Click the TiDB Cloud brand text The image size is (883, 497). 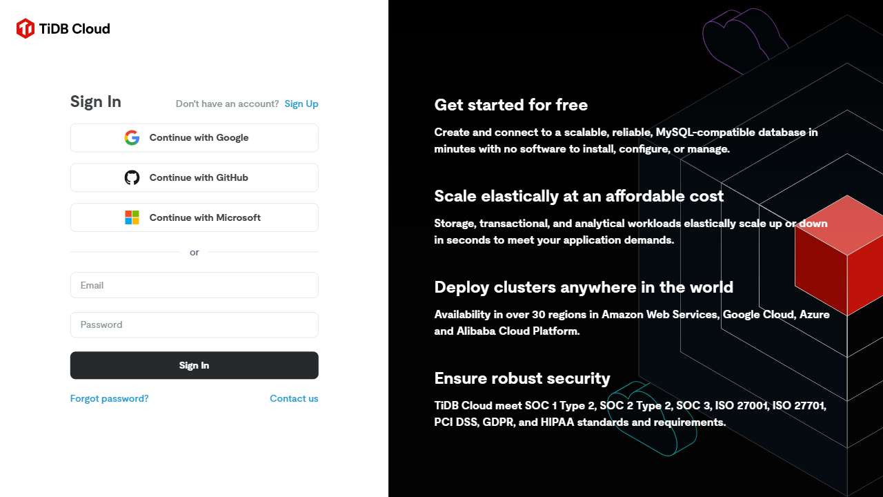[x=75, y=28]
